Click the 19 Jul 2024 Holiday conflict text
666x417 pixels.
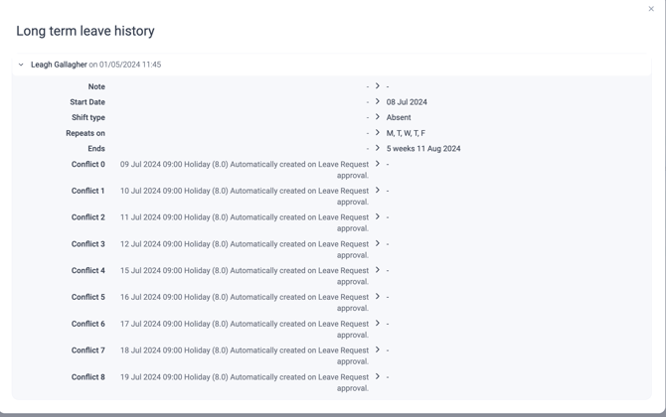[x=245, y=382]
